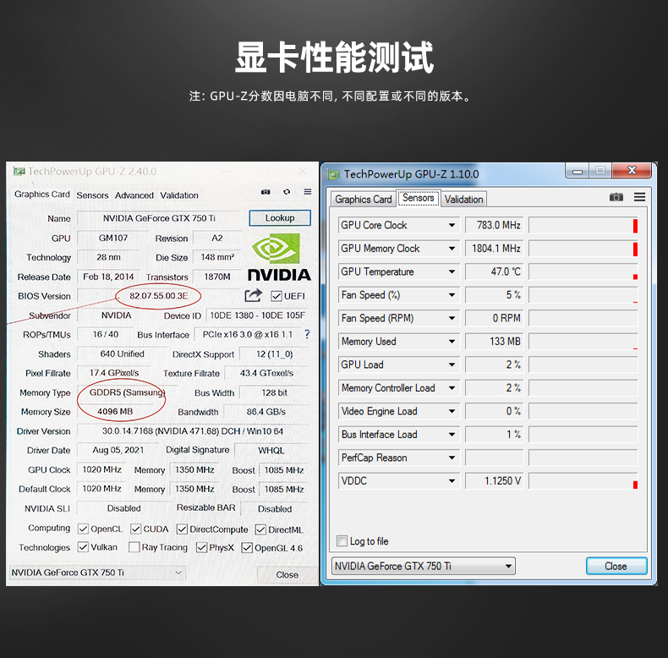
Task: Open the hamburger menu in GPU-Z 2.40.0
Action: tap(308, 192)
